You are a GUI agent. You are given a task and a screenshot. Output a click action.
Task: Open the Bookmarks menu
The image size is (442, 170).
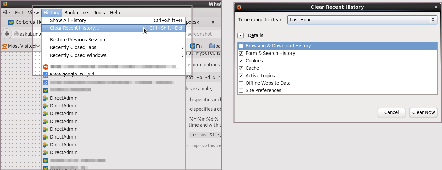[x=76, y=13]
